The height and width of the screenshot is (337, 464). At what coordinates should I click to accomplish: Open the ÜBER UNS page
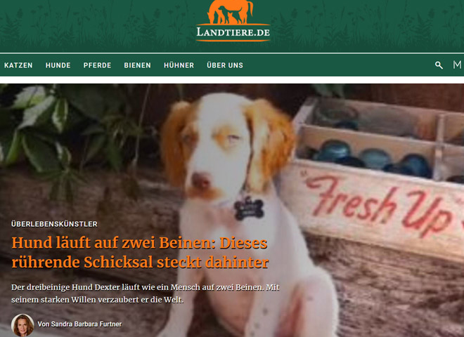(x=225, y=65)
